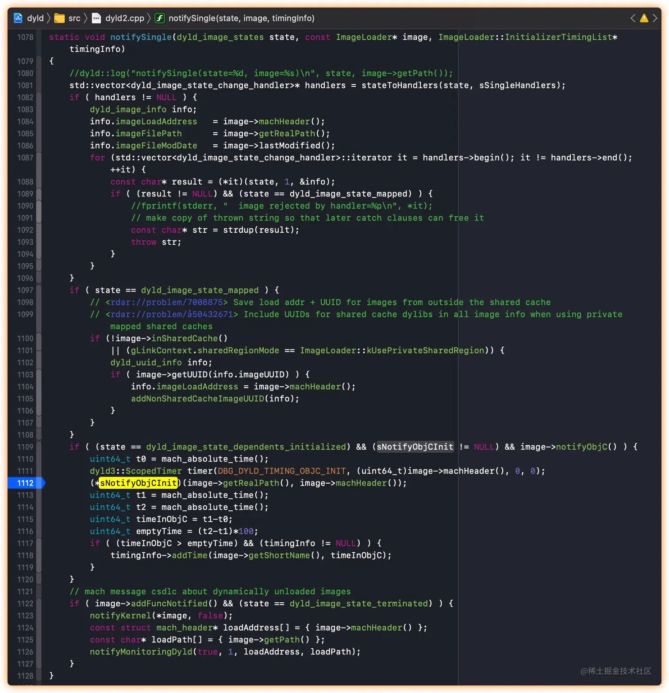Click the stateToHandlers function call

[400, 85]
